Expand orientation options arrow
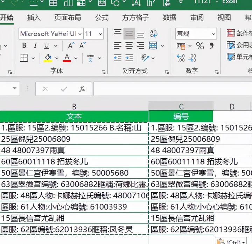Screen dimensions: 252x244 153,58
